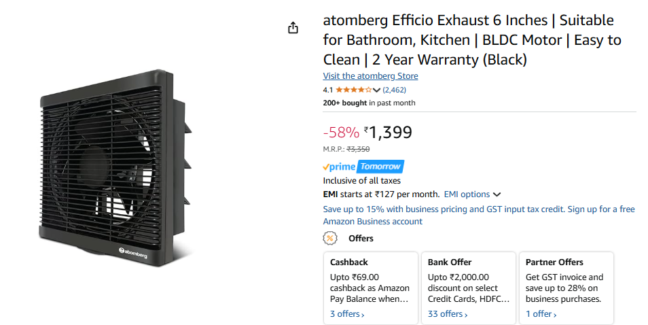Open the Bank Offer card

click(469, 288)
